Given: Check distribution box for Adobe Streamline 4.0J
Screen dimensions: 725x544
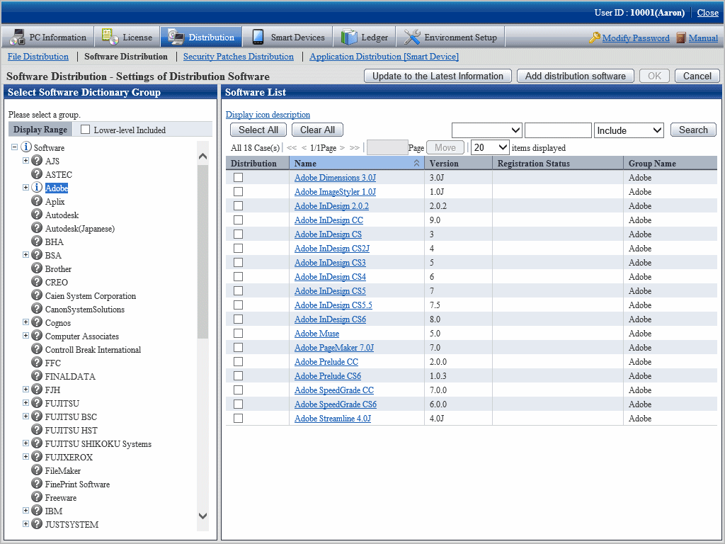Looking at the screenshot, I should point(238,418).
